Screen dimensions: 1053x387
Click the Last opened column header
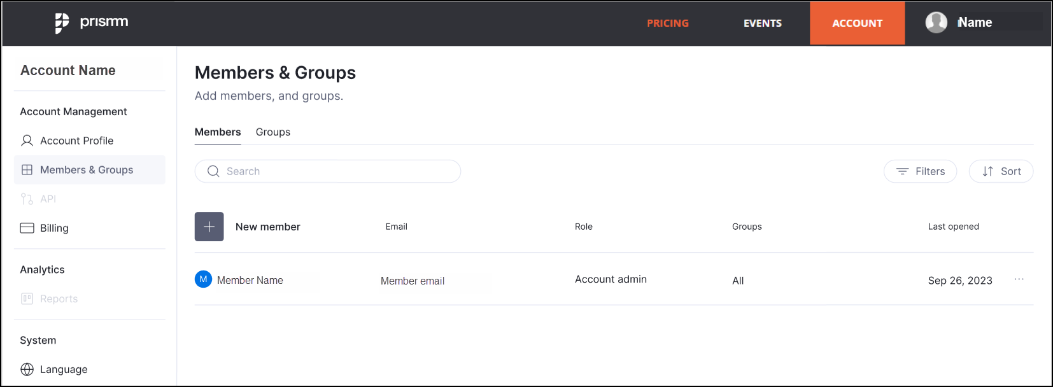coord(953,227)
